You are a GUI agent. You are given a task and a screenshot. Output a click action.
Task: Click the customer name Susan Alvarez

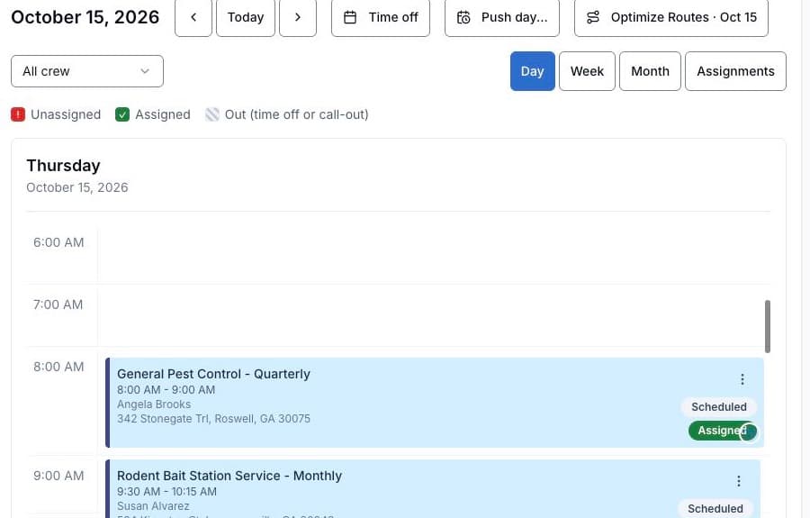(153, 506)
